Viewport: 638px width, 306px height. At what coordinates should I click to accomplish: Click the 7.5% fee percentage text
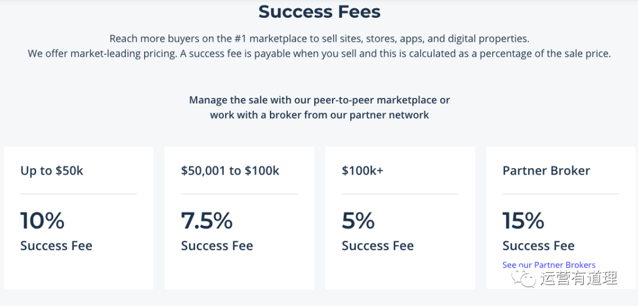[x=207, y=221]
